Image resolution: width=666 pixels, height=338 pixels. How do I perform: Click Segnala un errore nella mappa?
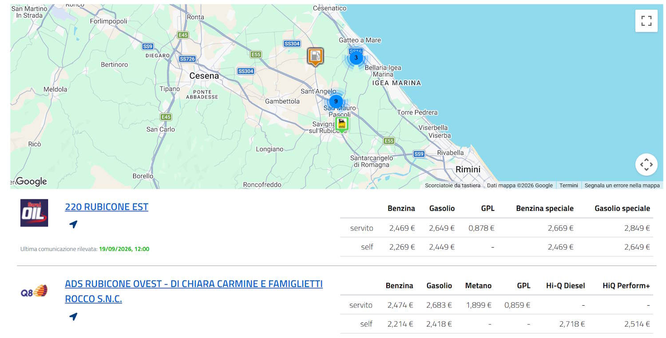(622, 186)
